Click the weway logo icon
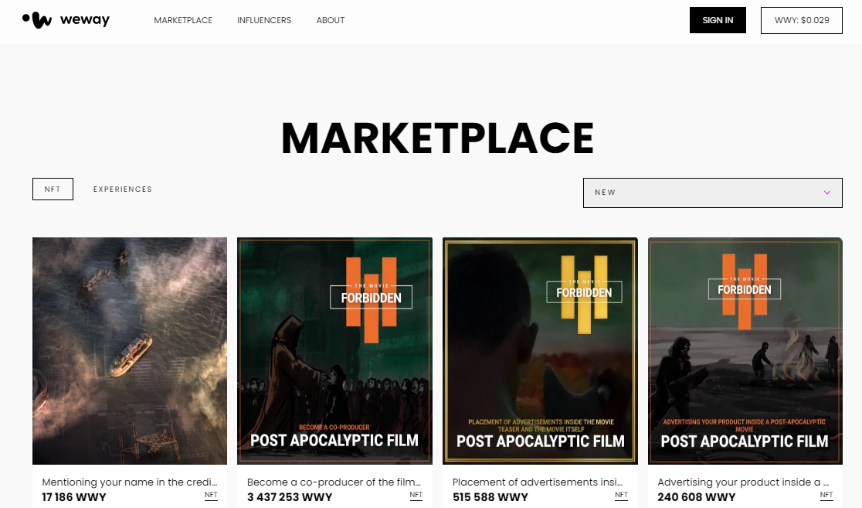 pyautogui.click(x=37, y=20)
